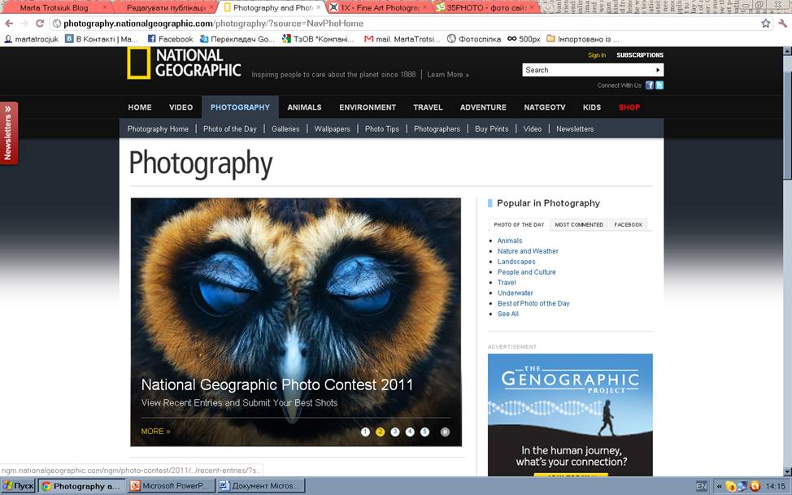This screenshot has width=792, height=495.
Task: Submit search with the arrow button
Action: coord(658,70)
